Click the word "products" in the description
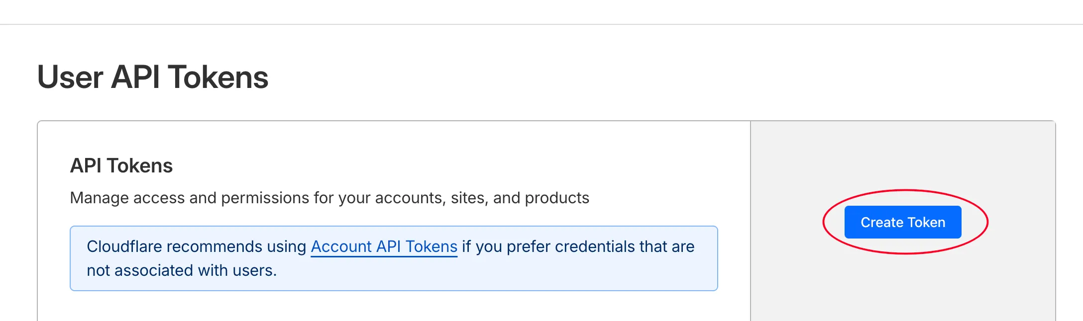 [557, 198]
